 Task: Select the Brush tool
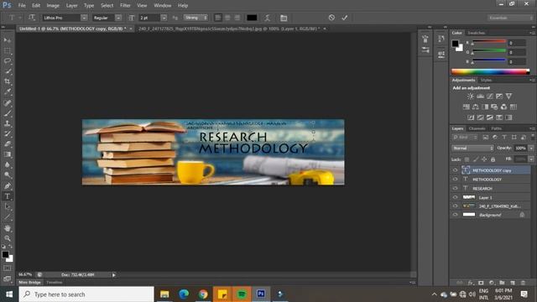point(8,113)
